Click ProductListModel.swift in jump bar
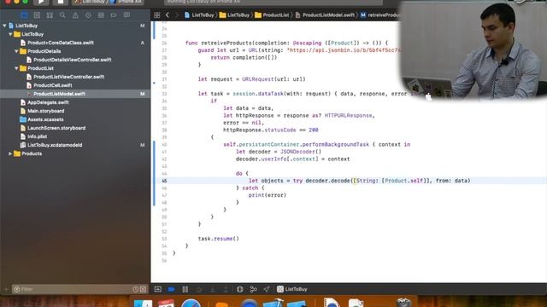 pyautogui.click(x=325, y=15)
